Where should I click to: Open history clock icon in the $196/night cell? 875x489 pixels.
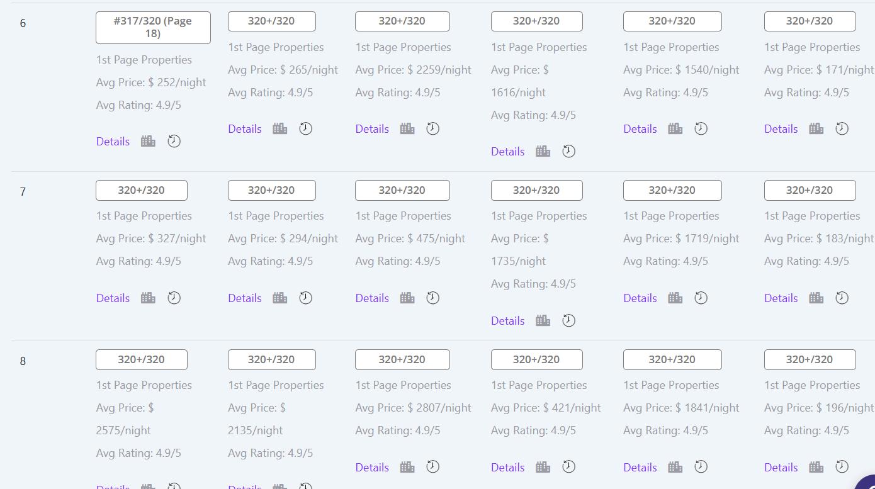click(x=842, y=466)
